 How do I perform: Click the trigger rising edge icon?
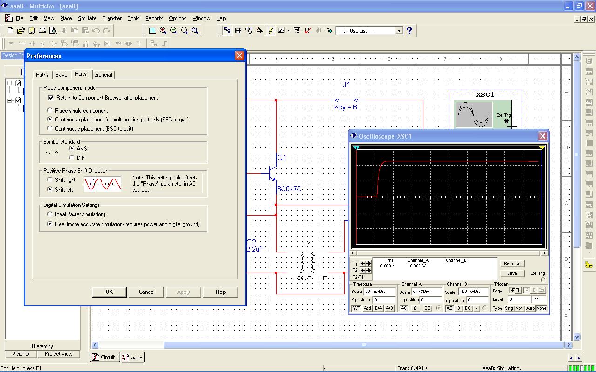512,290
